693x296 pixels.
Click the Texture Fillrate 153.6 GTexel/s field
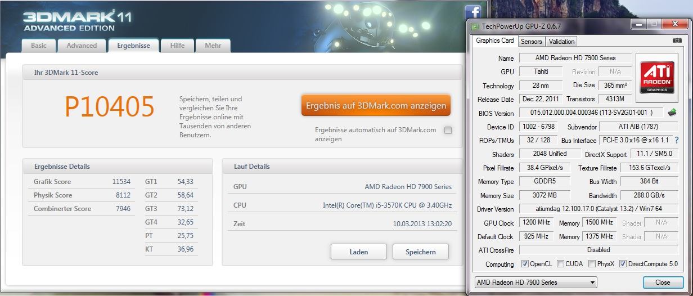[650, 168]
